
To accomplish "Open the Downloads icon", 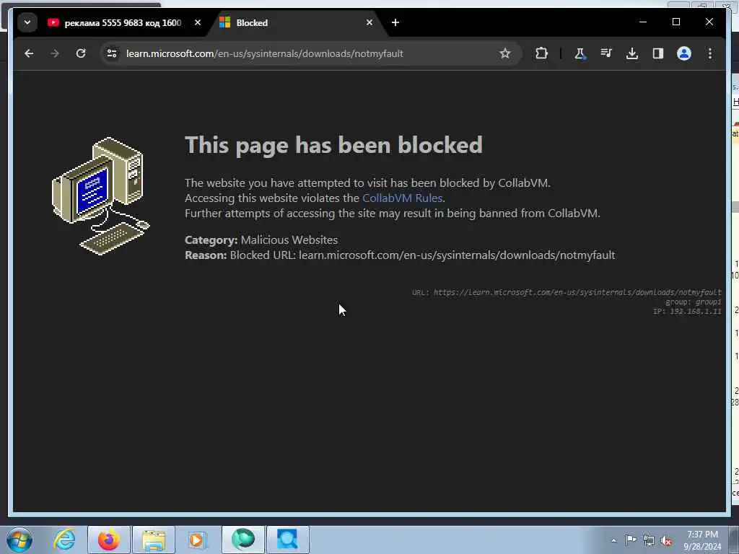I will tap(632, 53).
